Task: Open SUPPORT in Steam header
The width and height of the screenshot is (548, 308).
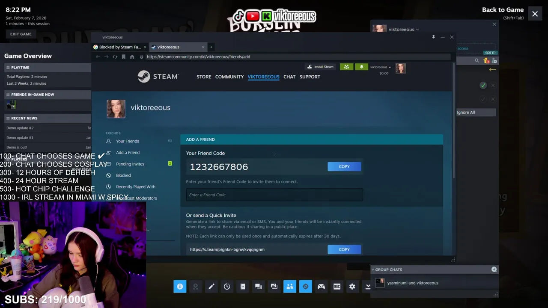Action: (x=310, y=77)
